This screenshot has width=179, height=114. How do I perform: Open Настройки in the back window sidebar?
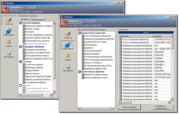(x=9, y=54)
